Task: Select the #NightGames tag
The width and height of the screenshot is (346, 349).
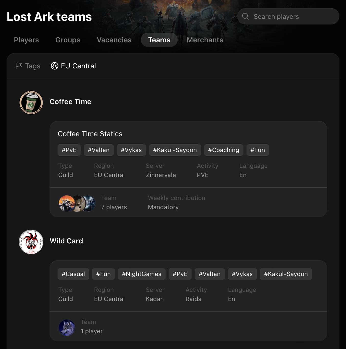Action: point(142,274)
